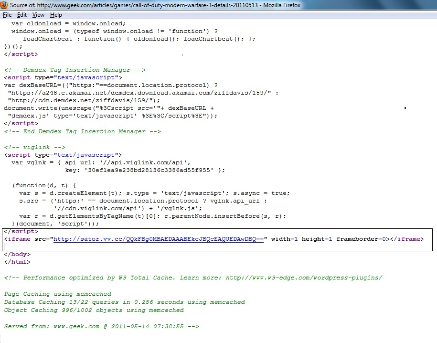Click the akamai.net URL string line
Image resolution: width=437 pixels, height=343 pixels.
pos(143,93)
